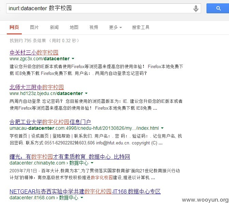Screen dimensions: 229x203
Task: Switch to the 新闻 tab
Action: 54,27
